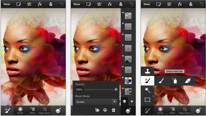Toggle visibility dot of the topmost layer
The height and width of the screenshot is (116, 206).
(123, 12)
